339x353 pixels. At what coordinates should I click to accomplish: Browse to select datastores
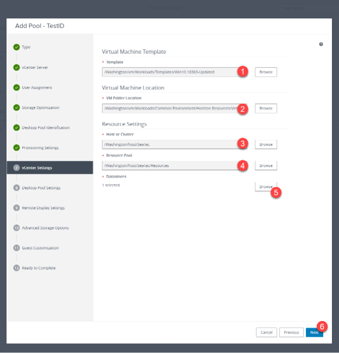click(266, 186)
